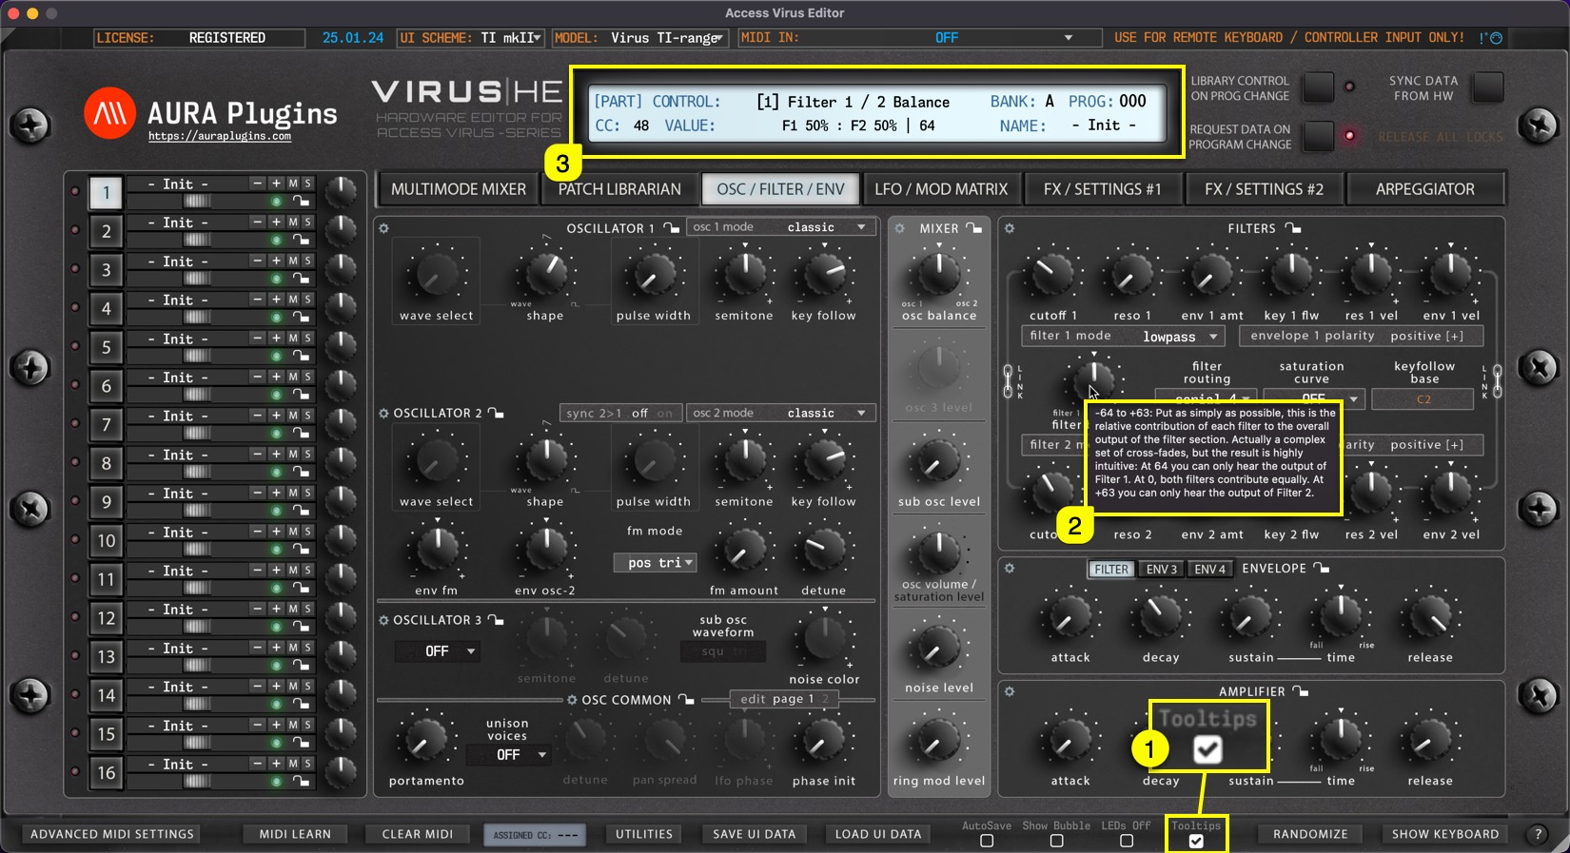
Task: Click the Filters section gear icon
Action: 1010,228
